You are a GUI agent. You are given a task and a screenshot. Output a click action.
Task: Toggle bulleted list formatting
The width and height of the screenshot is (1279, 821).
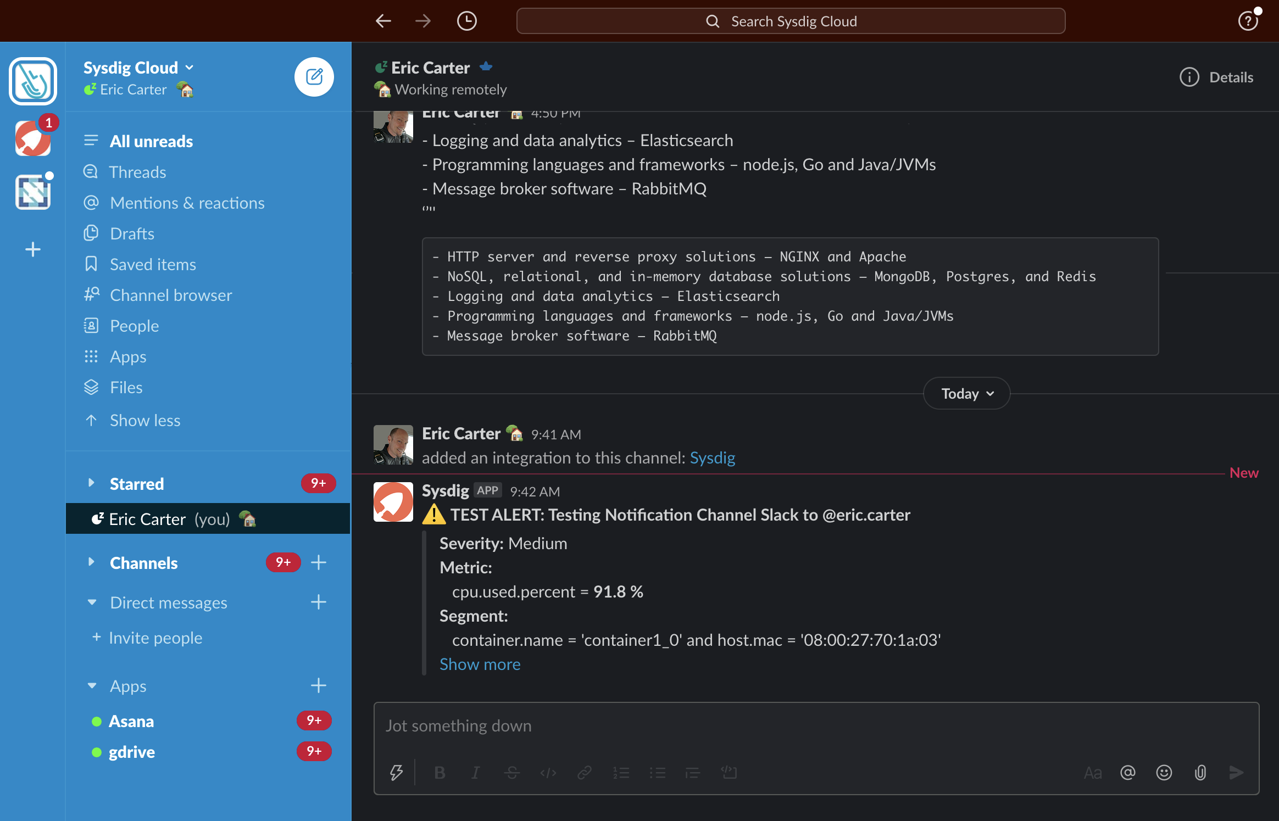(657, 773)
